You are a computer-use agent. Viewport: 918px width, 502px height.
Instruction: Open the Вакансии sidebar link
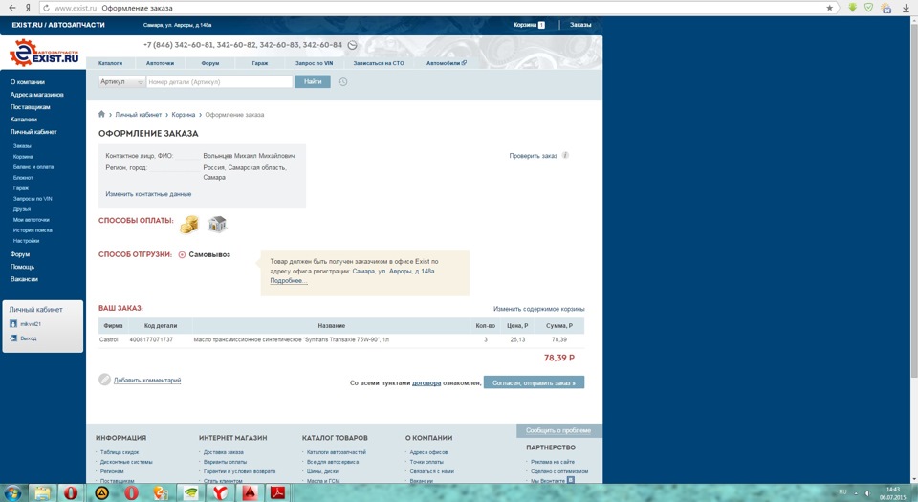[23, 279]
